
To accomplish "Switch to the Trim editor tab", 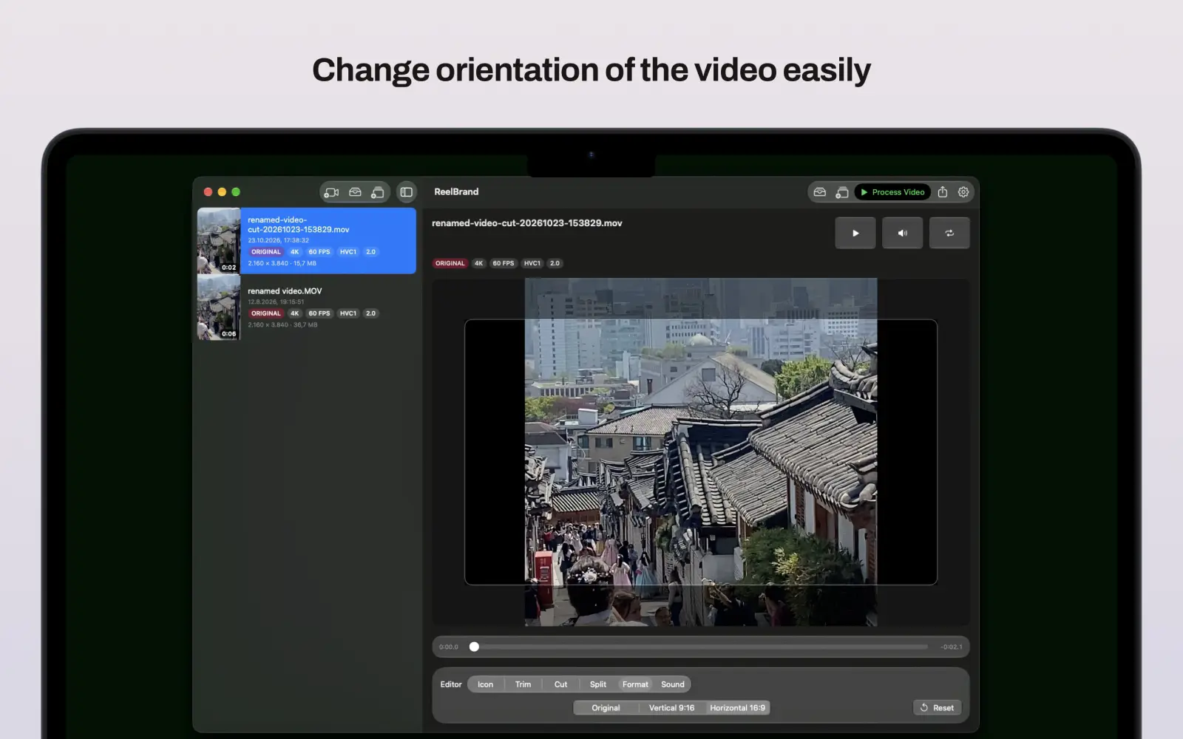I will pyautogui.click(x=523, y=684).
